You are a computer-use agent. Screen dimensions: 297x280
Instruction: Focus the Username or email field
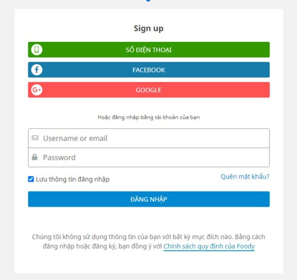tap(153, 138)
